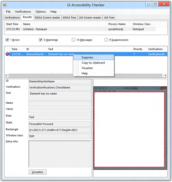Click the Verification field with VerificationRoutines.CheckName

(60, 87)
